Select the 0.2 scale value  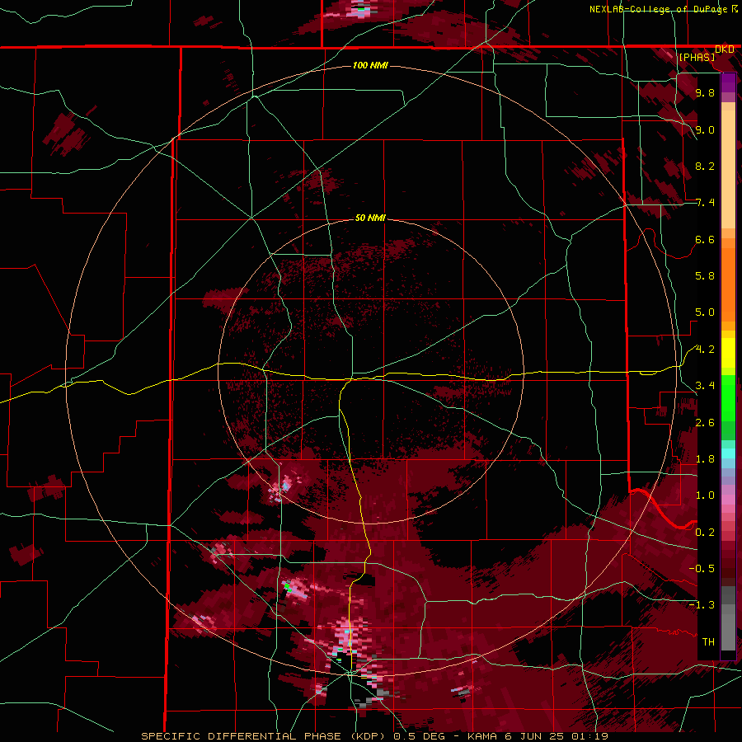click(x=705, y=533)
